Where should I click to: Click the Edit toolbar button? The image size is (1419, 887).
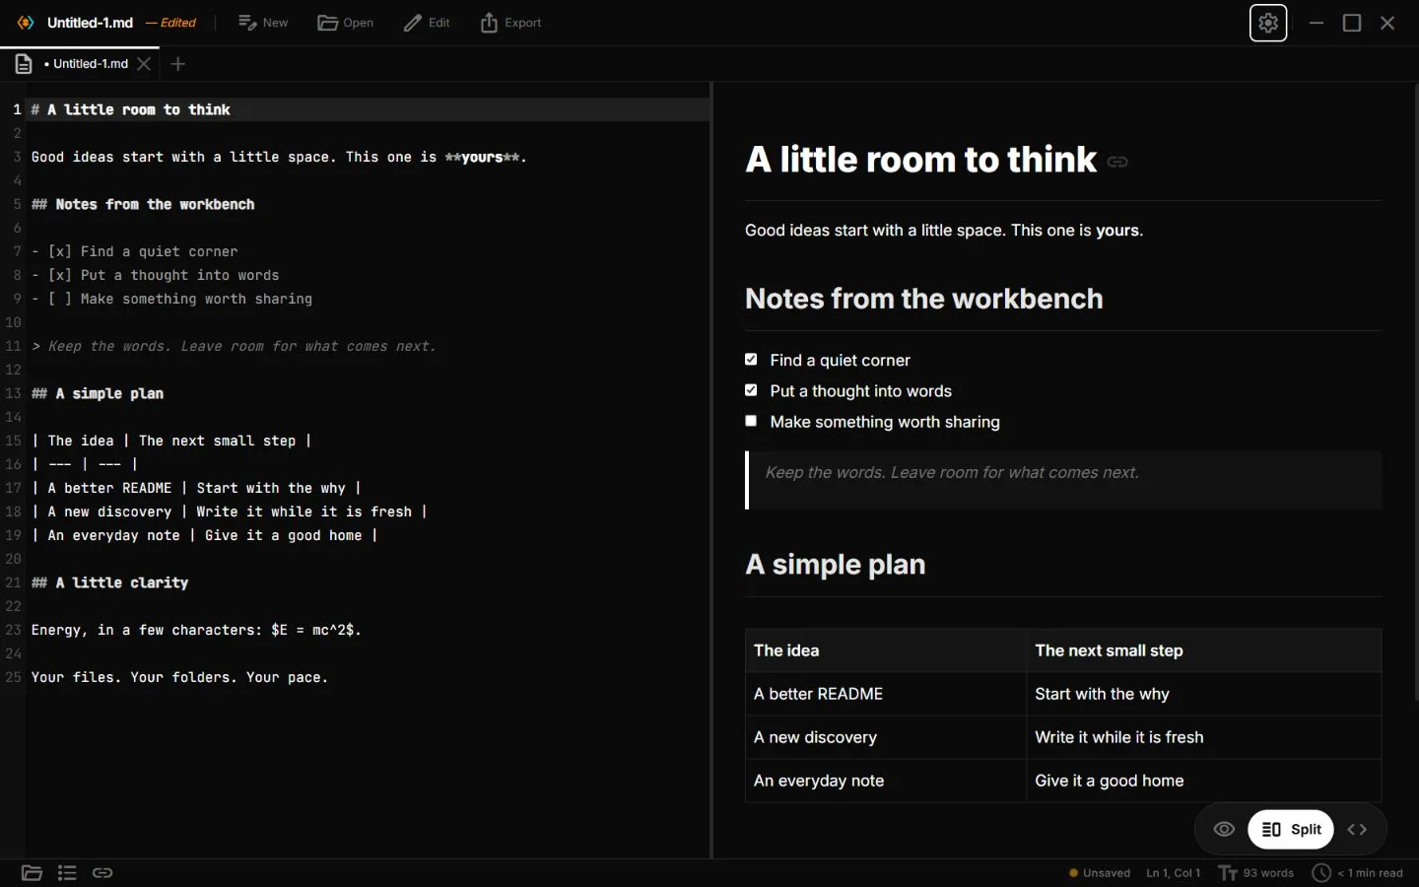click(427, 23)
